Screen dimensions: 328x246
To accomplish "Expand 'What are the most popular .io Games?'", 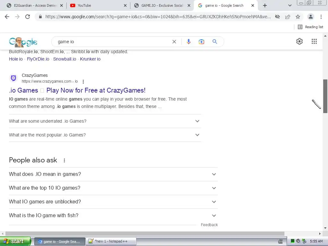I will [105, 135].
